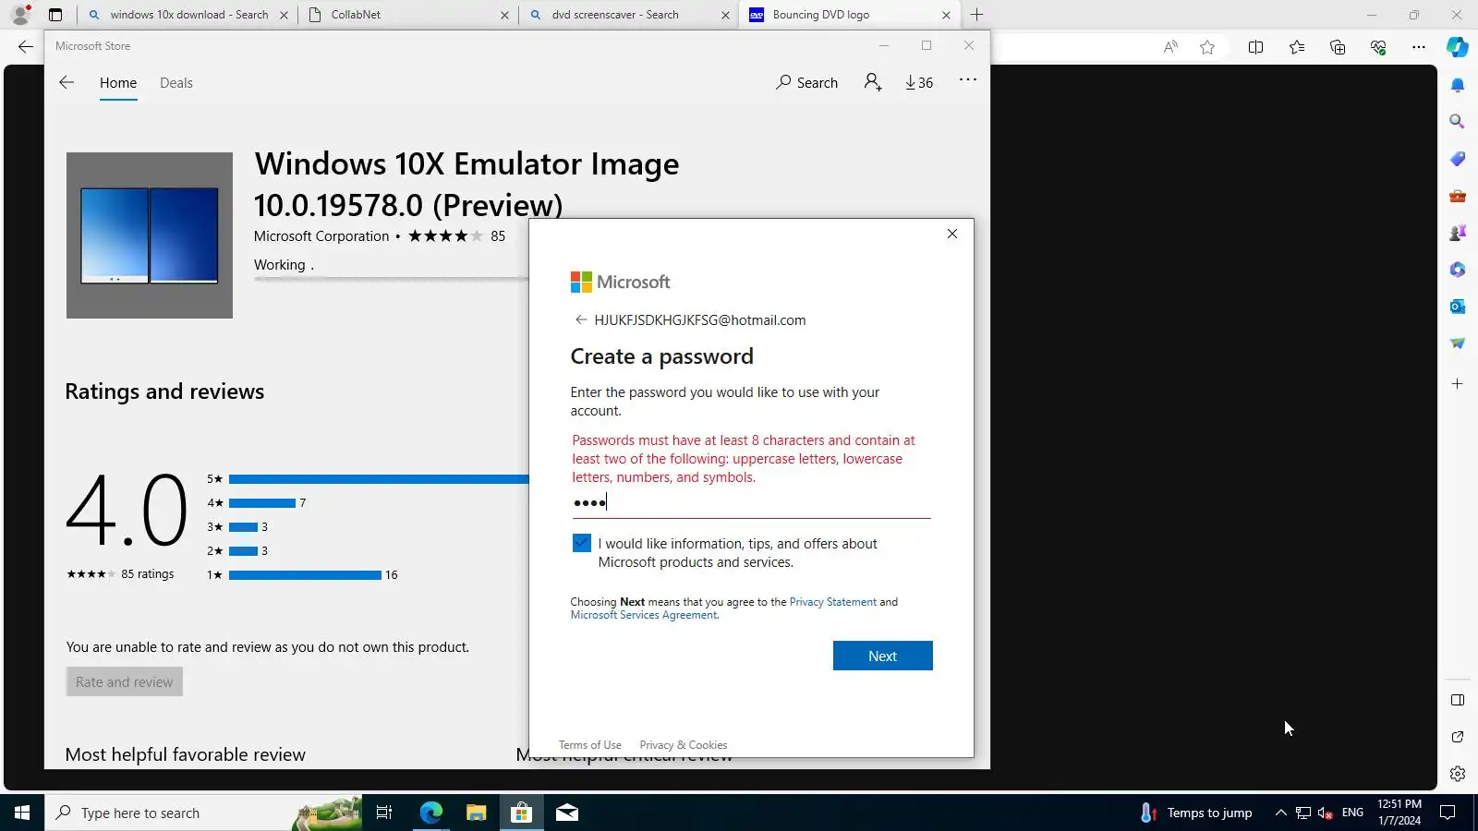
Task: Switch to the windows 10x download tab
Action: [188, 15]
